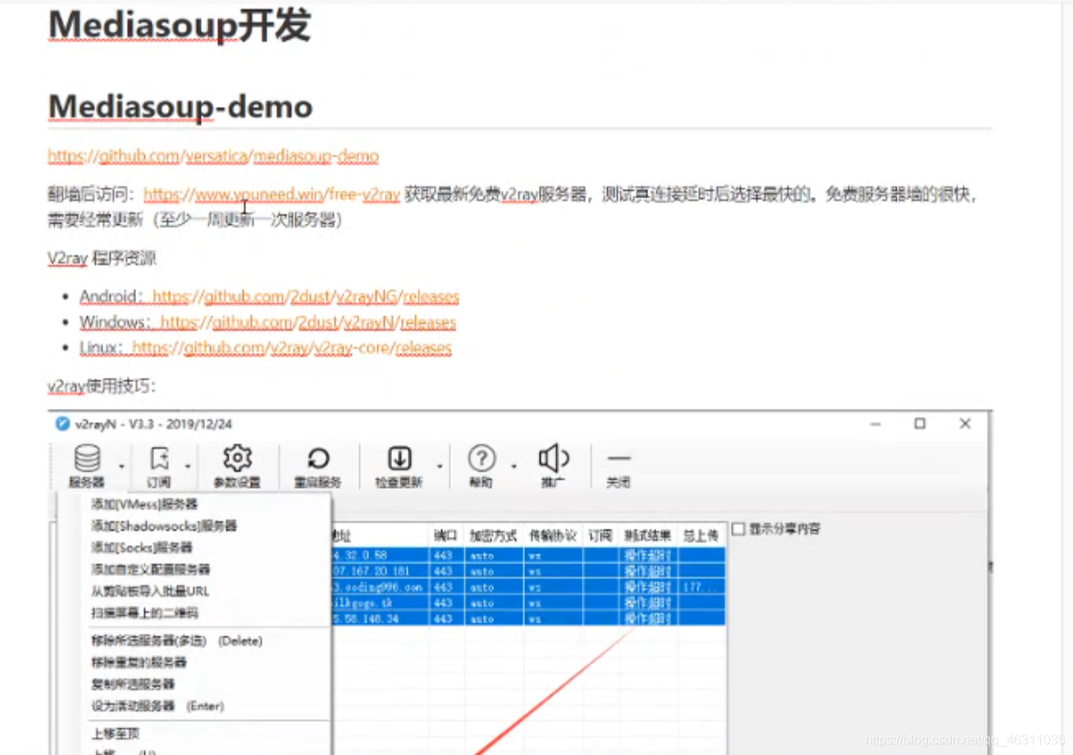1073x755 pixels.
Task: Click the 重启服务 restart service icon
Action: click(317, 466)
